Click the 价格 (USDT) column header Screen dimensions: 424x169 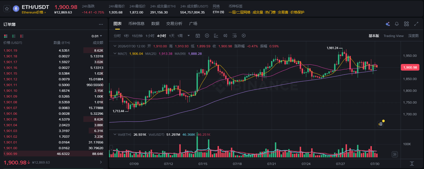13,43
